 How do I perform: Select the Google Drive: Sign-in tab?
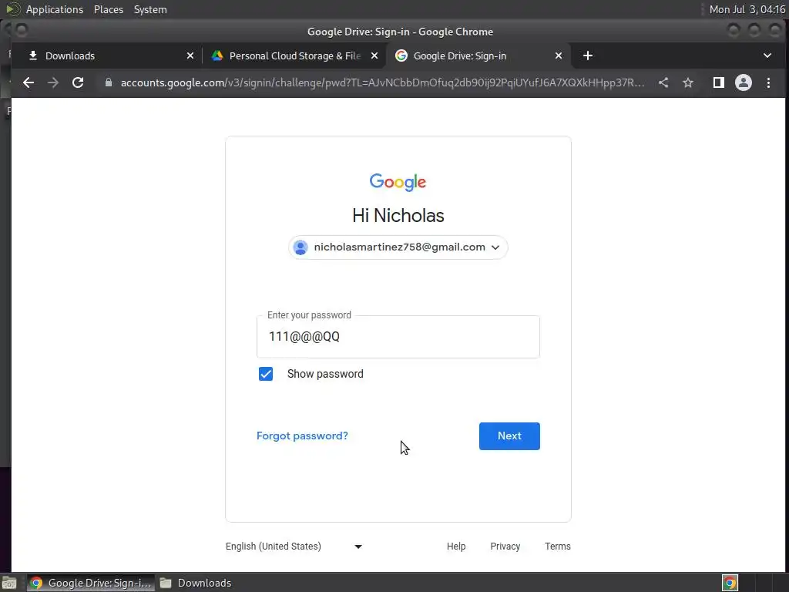pyautogui.click(x=478, y=55)
